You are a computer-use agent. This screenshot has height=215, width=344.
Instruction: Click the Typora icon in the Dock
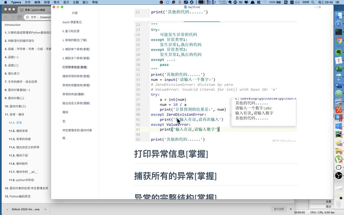[339, 60]
